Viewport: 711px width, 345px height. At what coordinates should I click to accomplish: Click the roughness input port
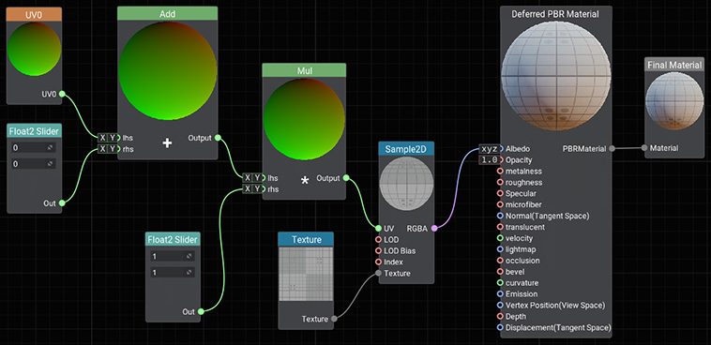(500, 182)
